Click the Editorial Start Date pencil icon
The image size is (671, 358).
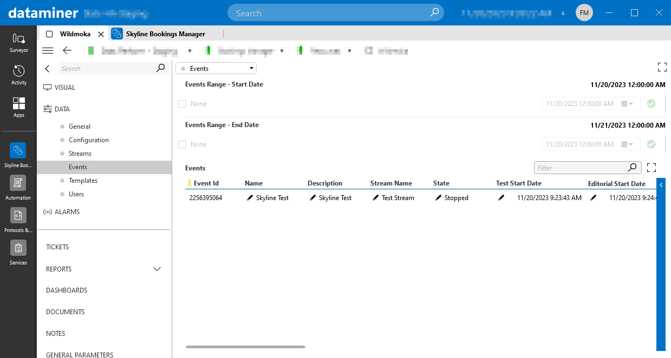coord(593,198)
